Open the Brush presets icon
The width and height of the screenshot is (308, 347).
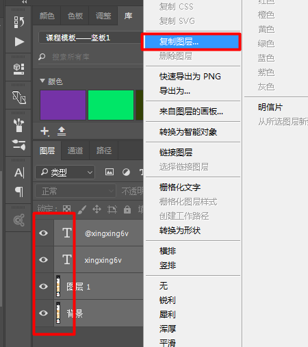point(19,125)
